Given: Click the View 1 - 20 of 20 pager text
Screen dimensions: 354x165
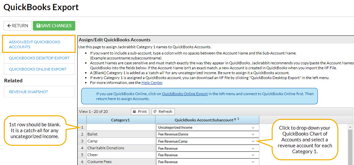Looking at the screenshot, I should (93, 112).
